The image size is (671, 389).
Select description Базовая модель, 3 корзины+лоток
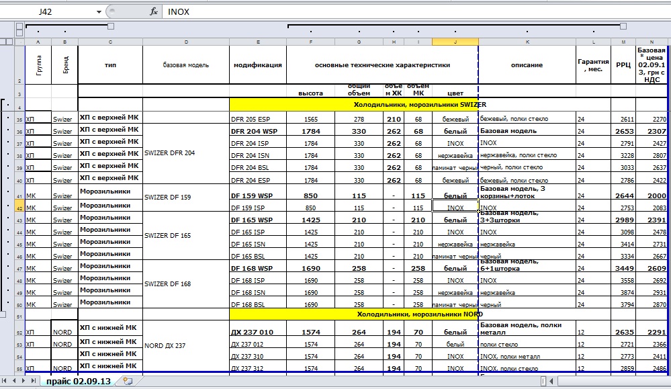point(527,192)
